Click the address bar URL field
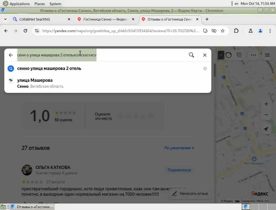Viewport: 276px width, 210px height. pyautogui.click(x=120, y=31)
